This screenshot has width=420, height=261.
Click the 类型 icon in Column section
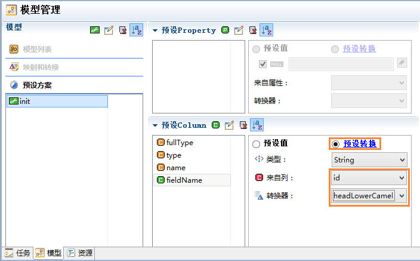tap(259, 159)
